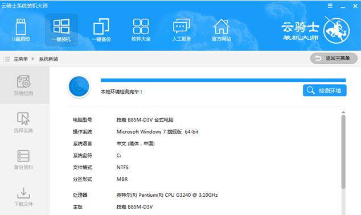Click the detection progress bar
Screen dimensions: 361x215
[x=223, y=80]
